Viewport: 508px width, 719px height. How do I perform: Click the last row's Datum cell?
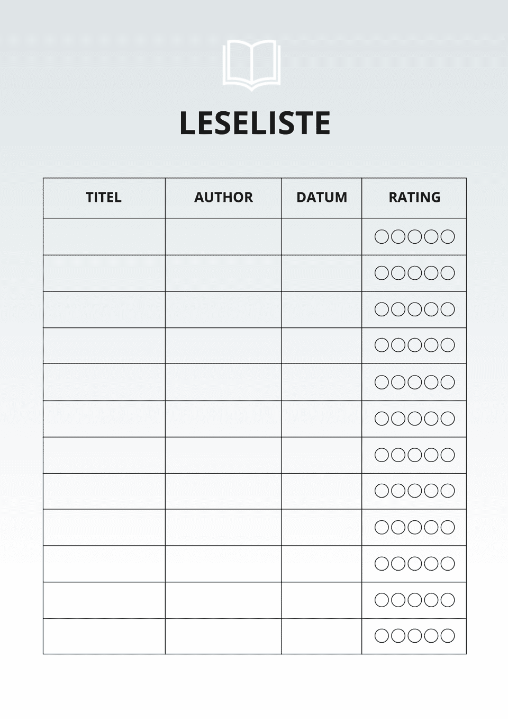tap(322, 636)
